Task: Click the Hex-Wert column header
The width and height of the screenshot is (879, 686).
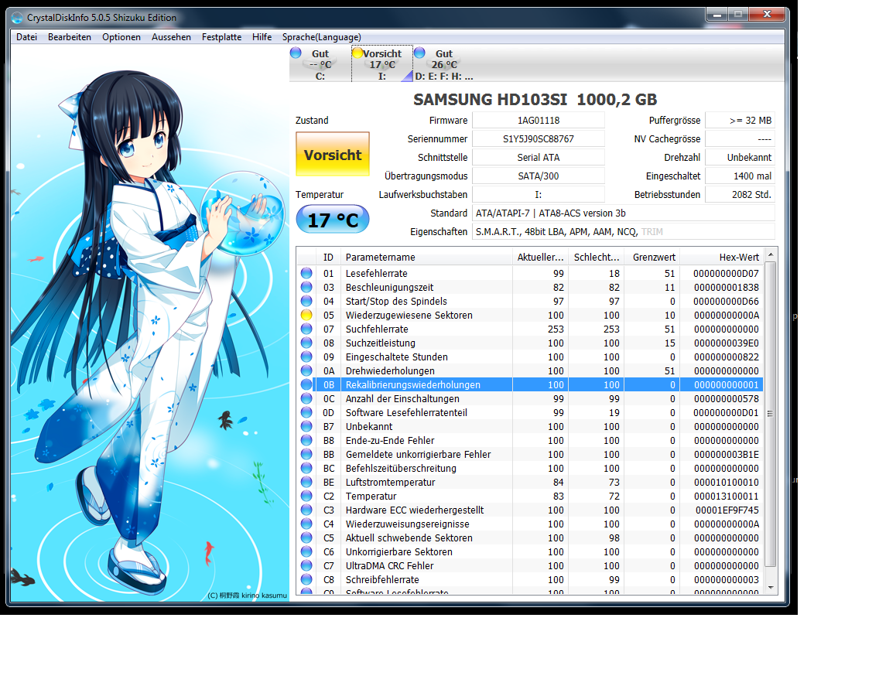Action: (x=721, y=257)
